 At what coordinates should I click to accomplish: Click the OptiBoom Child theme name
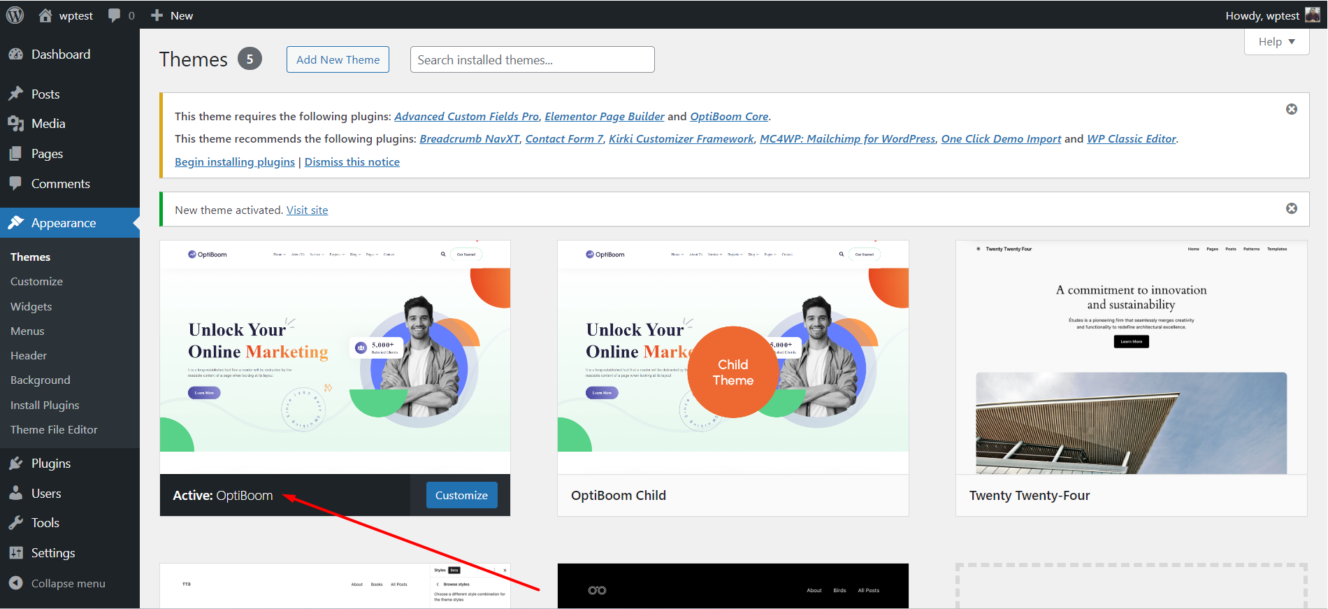click(619, 495)
